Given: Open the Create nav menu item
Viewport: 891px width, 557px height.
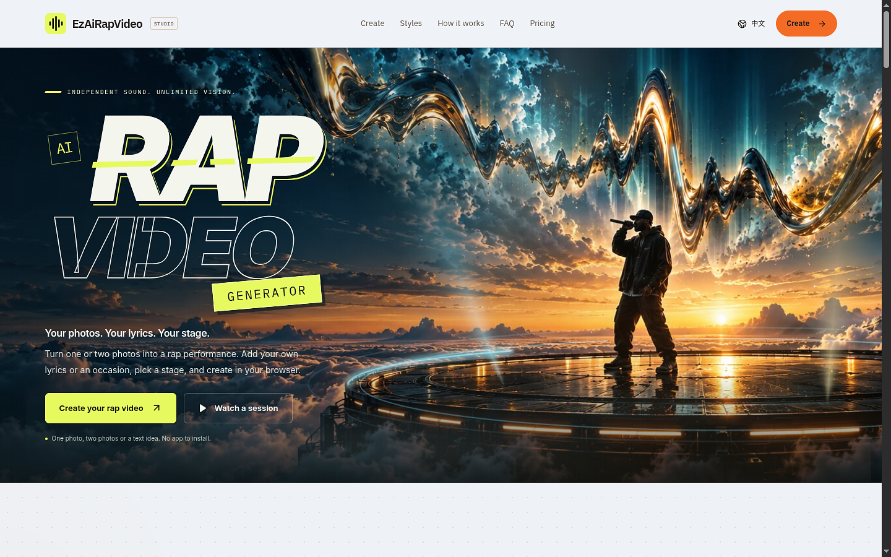Looking at the screenshot, I should pos(372,24).
